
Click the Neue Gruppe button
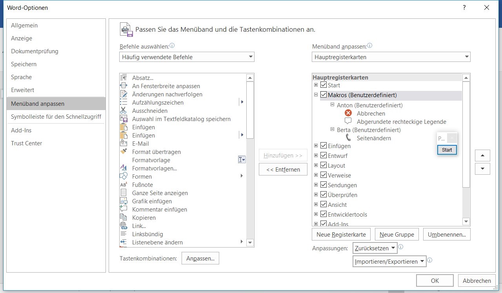397,234
